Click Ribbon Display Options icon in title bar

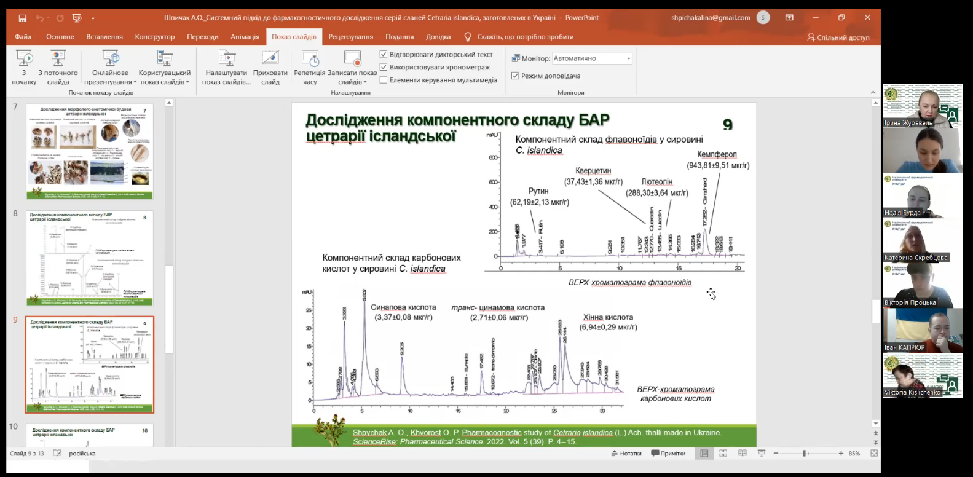click(789, 18)
